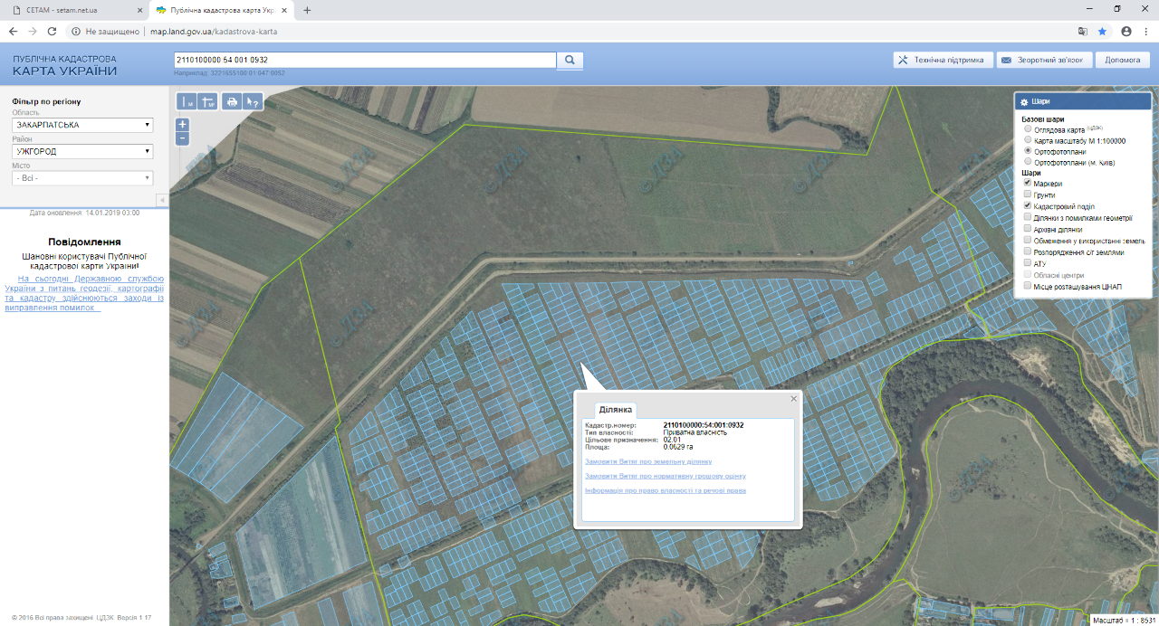Enable the АТУ layer checkbox
Viewport: 1159px width, 626px height.
(1027, 263)
